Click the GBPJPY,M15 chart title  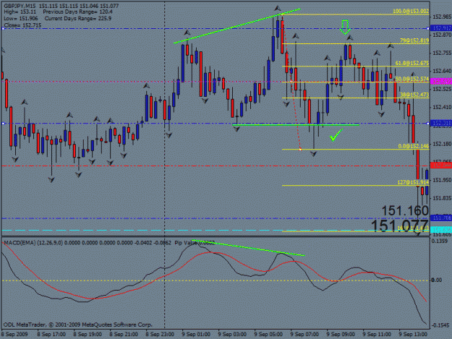tap(21, 6)
